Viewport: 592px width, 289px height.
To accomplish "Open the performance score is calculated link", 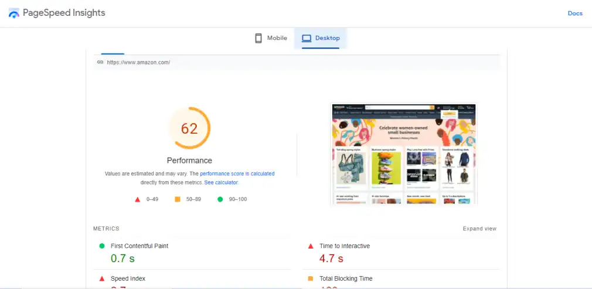I will (x=237, y=174).
